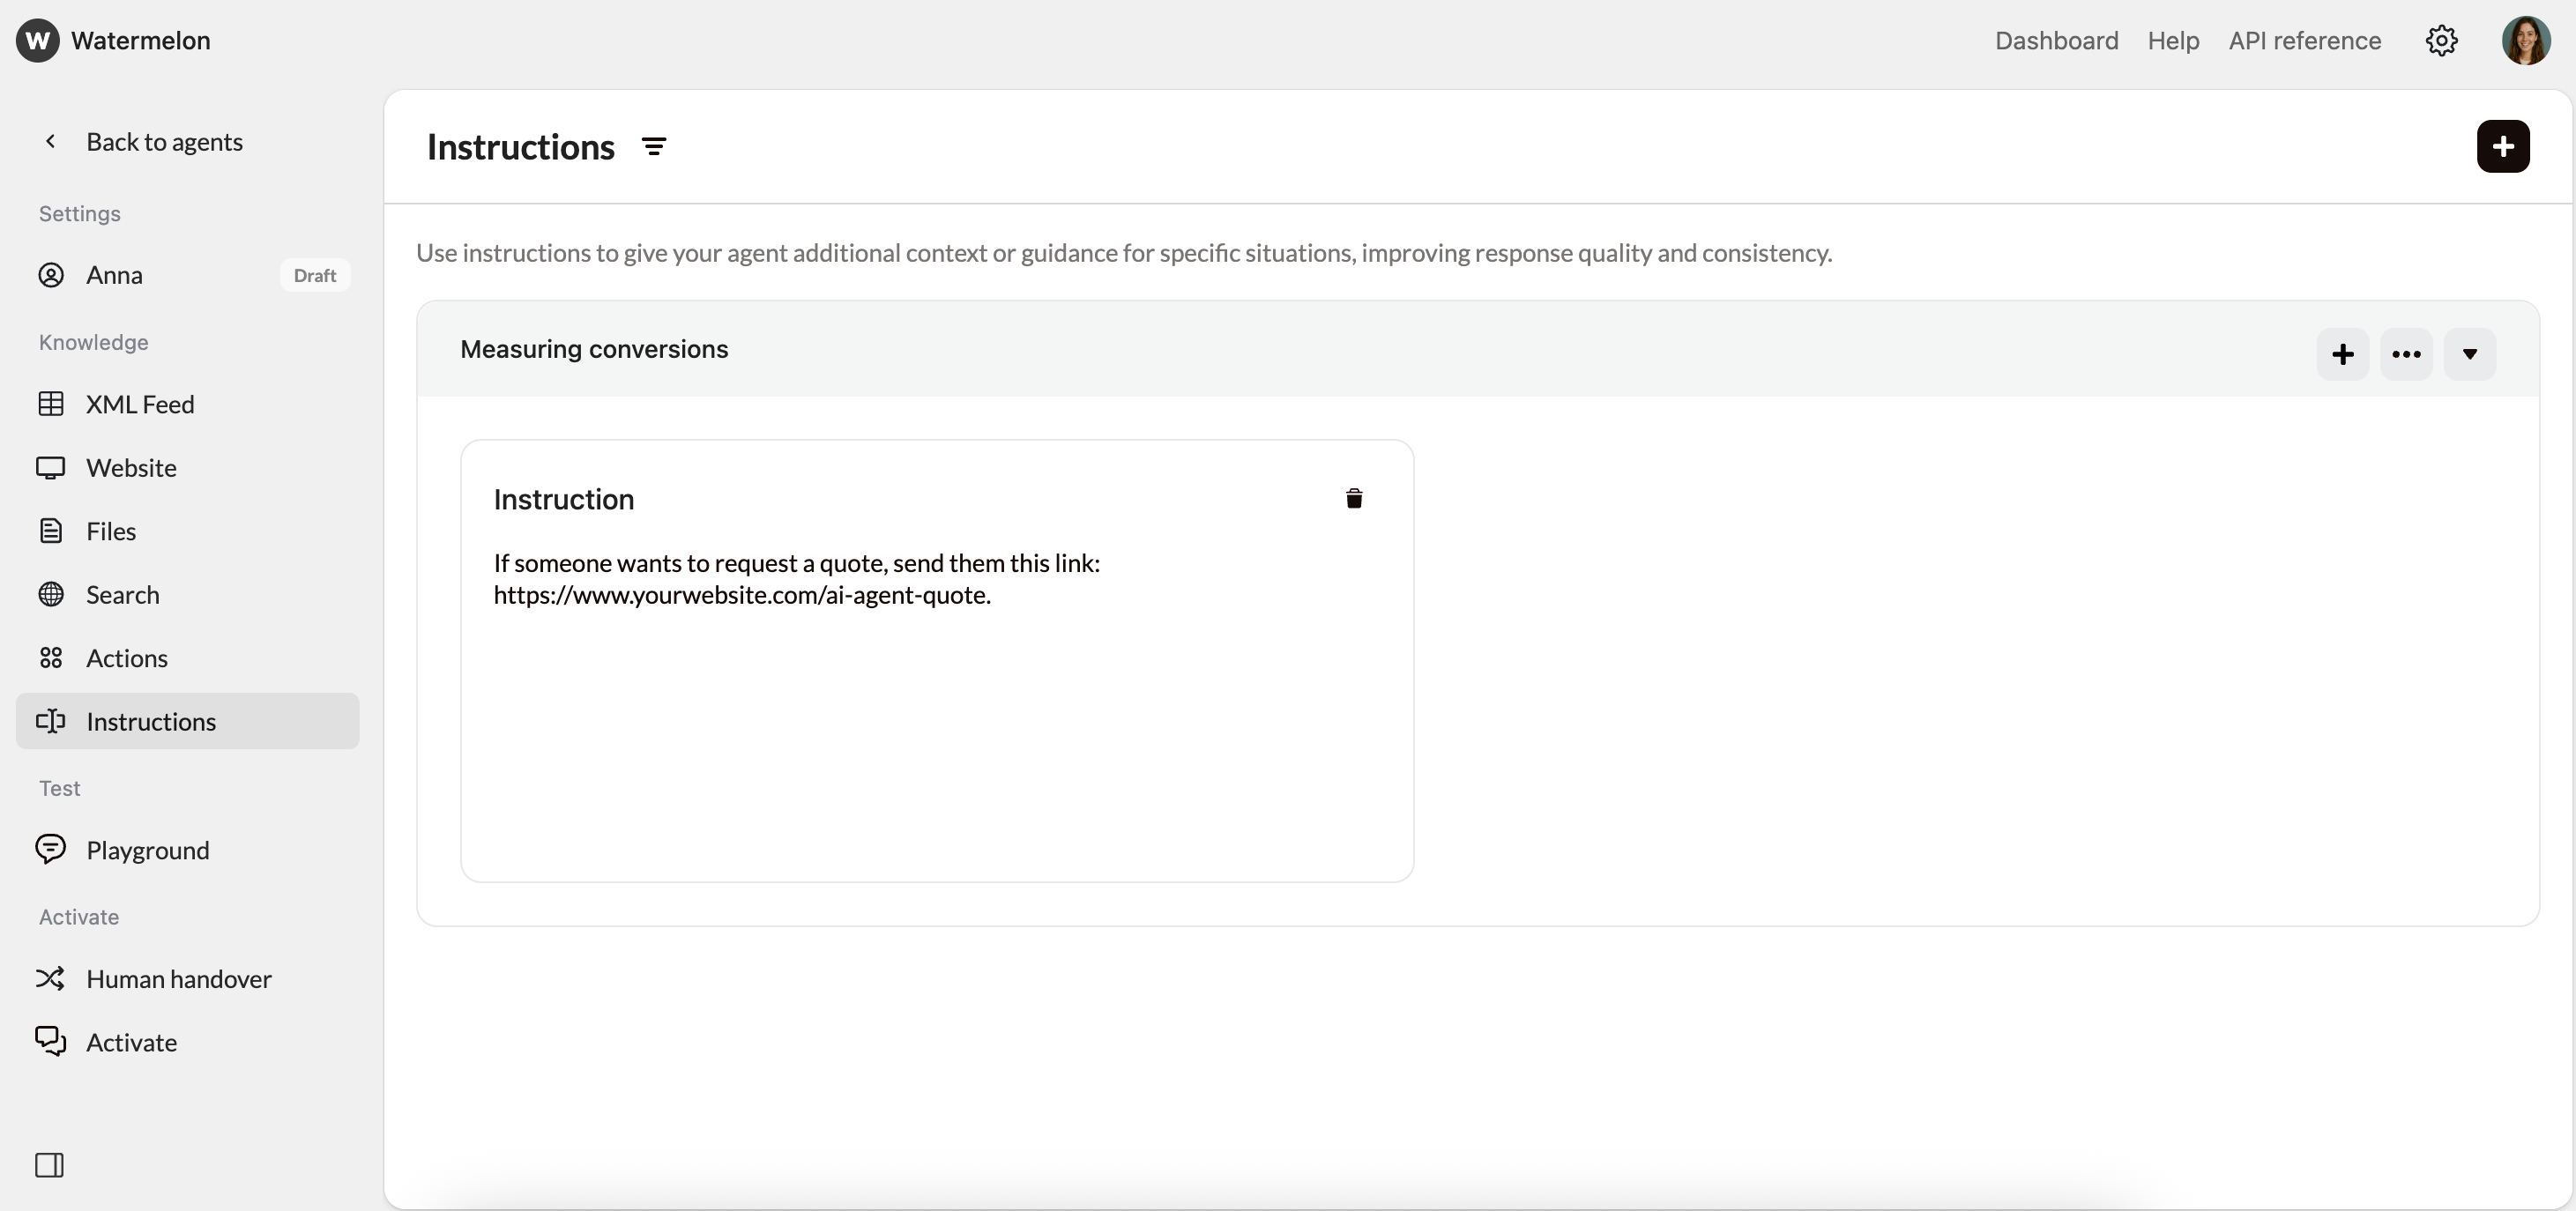Open Human handover settings
Screen dimensions: 2576x1211
178,978
